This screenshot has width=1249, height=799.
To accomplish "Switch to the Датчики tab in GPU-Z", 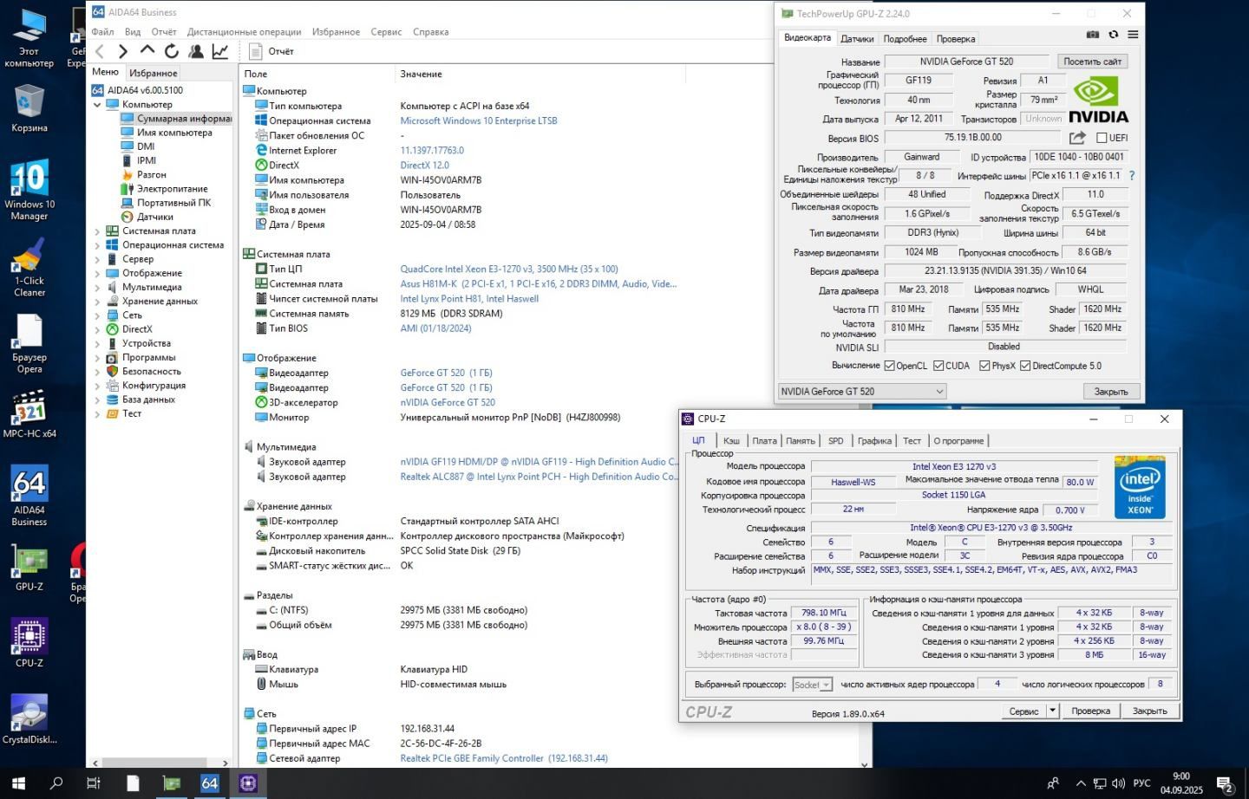I will [857, 39].
